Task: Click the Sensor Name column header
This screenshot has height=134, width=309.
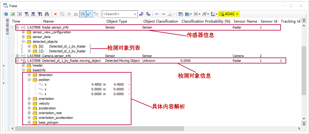Action: click(x=245, y=21)
